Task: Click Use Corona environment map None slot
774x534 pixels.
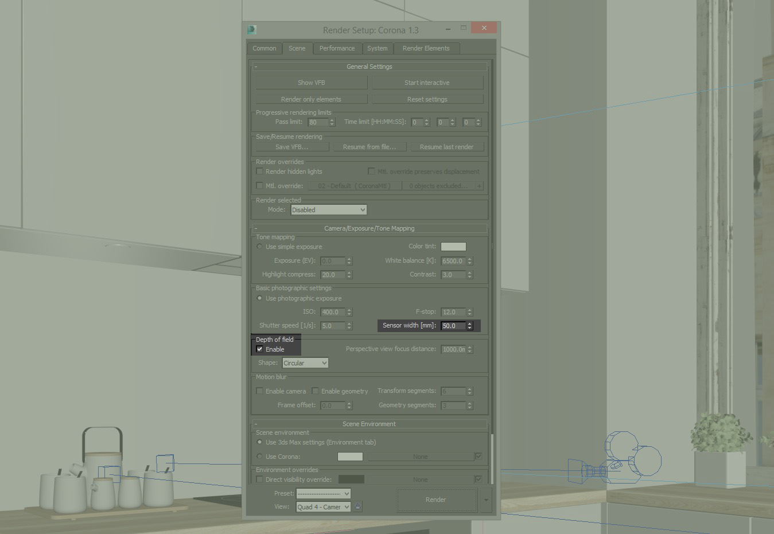Action: pos(420,457)
